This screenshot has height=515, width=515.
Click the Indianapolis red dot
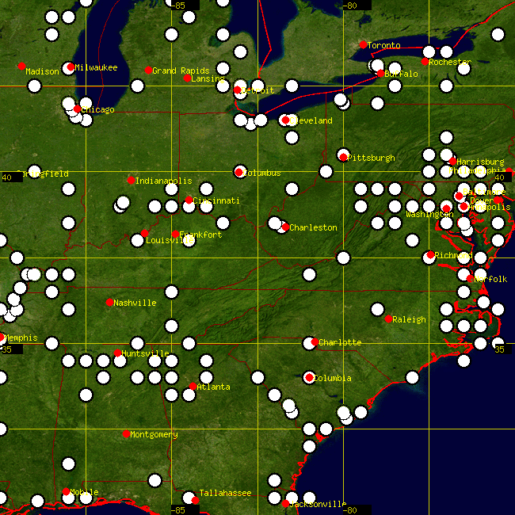(131, 180)
